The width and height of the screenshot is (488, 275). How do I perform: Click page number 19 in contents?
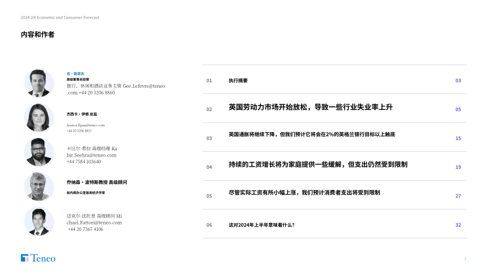click(458, 167)
